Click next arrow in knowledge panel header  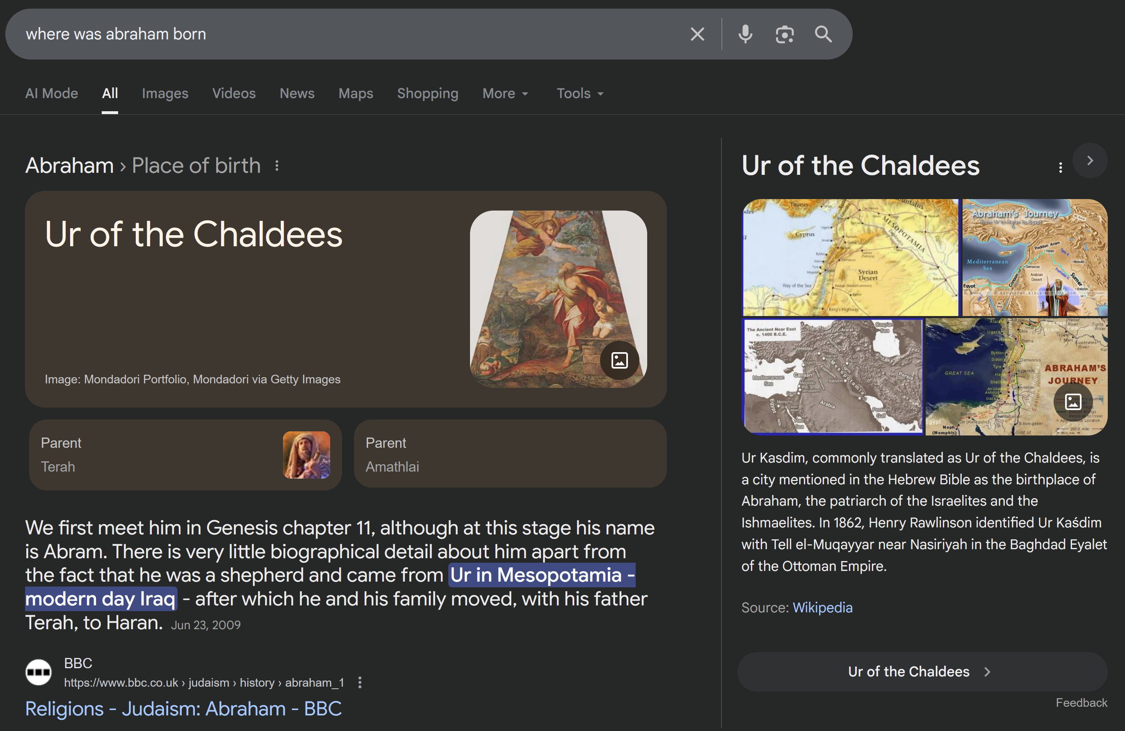[x=1090, y=161]
